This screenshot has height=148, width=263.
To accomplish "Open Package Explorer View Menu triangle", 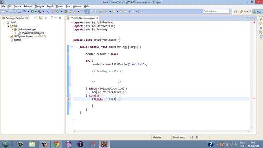I will [51, 17].
